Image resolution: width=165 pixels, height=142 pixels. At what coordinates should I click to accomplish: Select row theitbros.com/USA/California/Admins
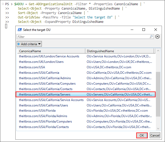click(x=86, y=78)
